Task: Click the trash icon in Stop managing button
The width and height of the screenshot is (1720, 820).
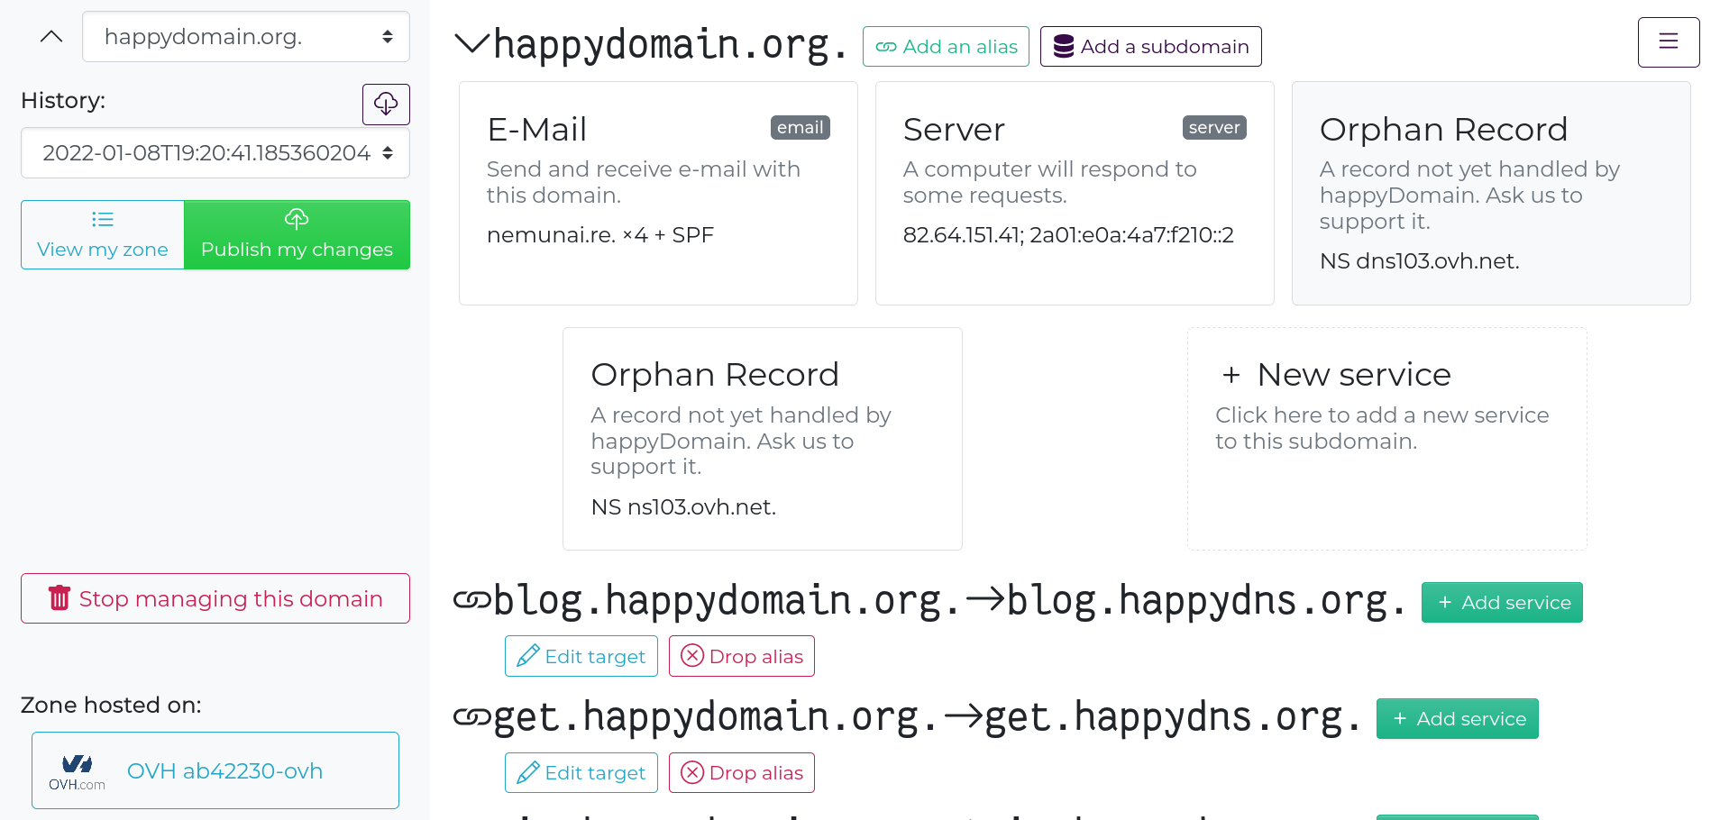Action: pos(59,598)
